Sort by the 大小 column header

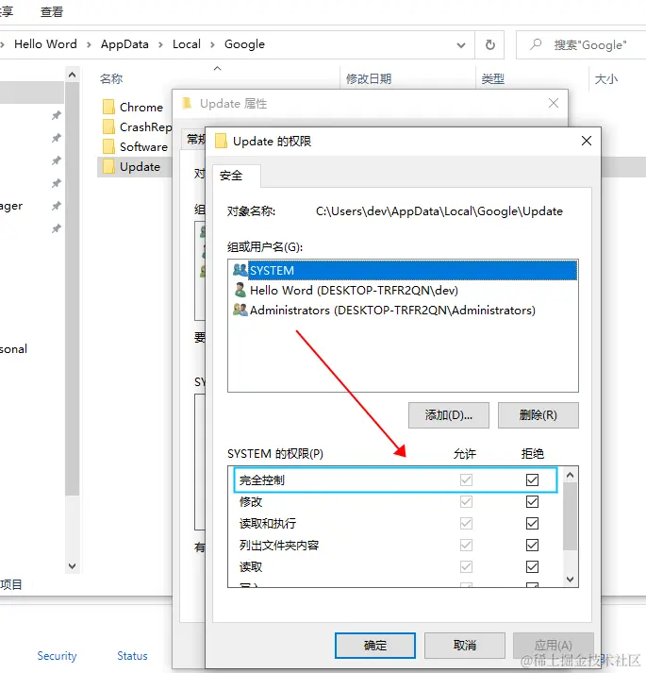pyautogui.click(x=606, y=79)
